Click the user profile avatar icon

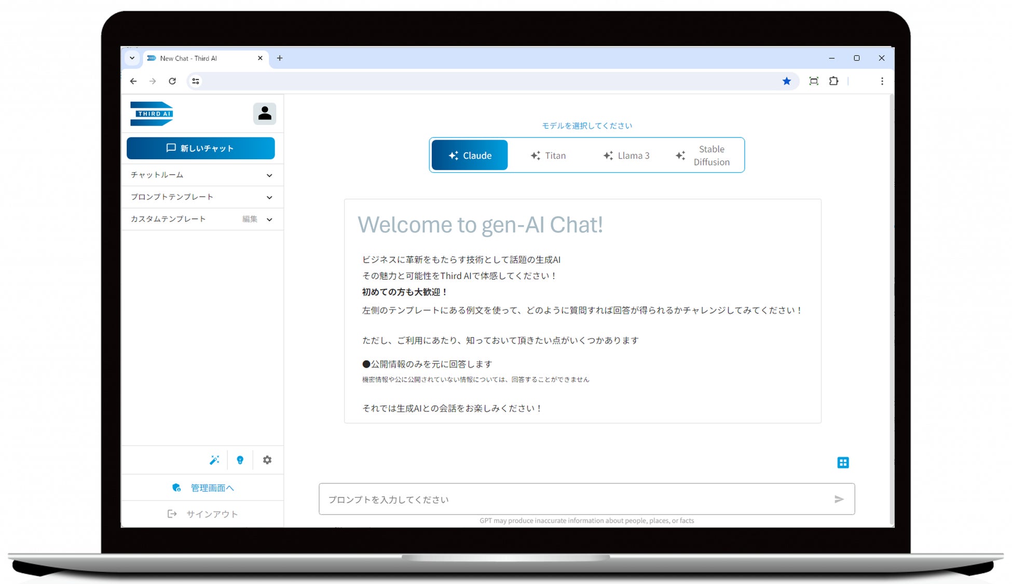264,114
